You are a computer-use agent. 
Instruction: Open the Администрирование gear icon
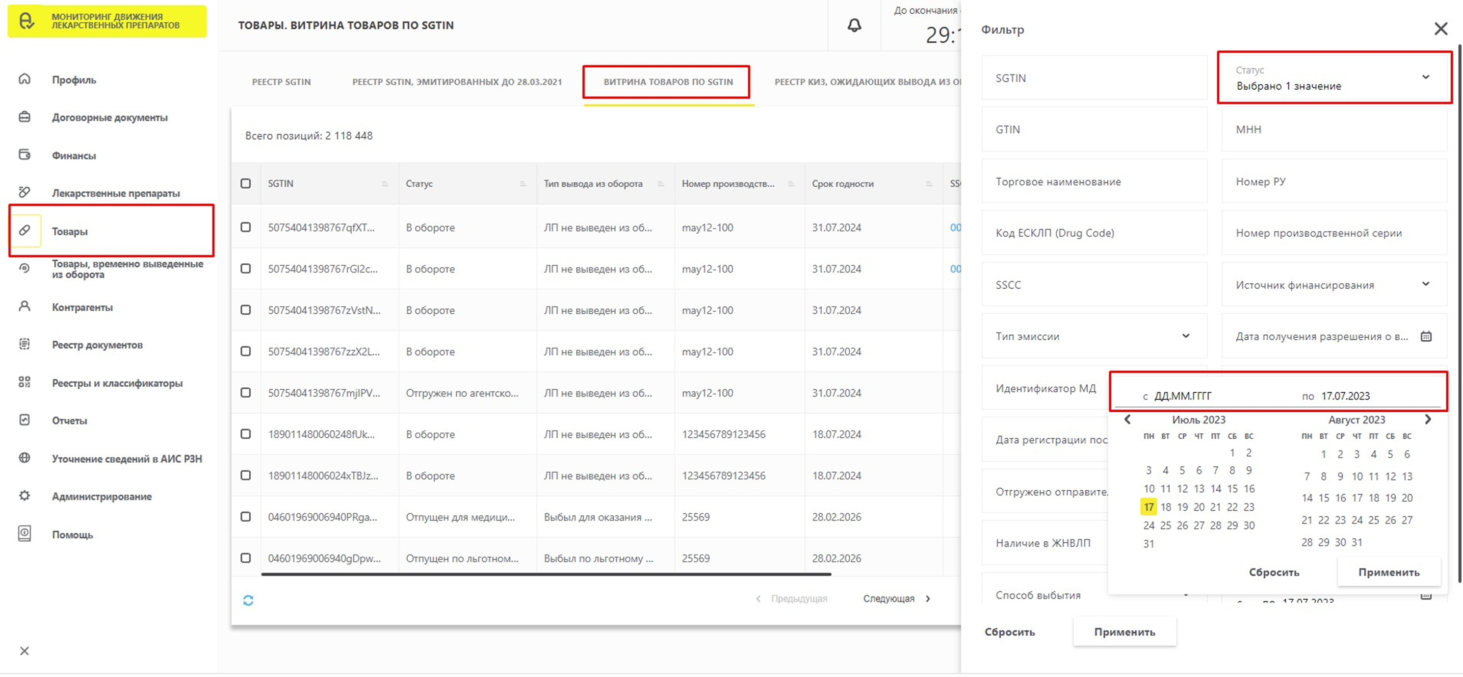pyautogui.click(x=25, y=496)
